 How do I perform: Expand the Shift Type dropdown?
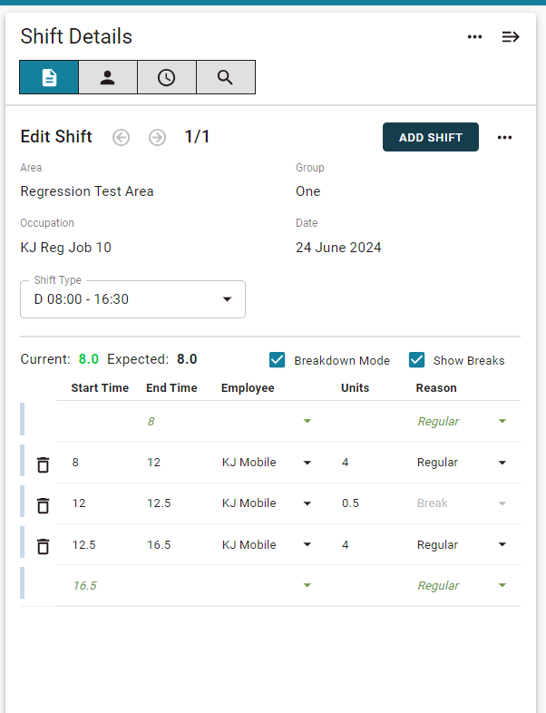tap(132, 299)
